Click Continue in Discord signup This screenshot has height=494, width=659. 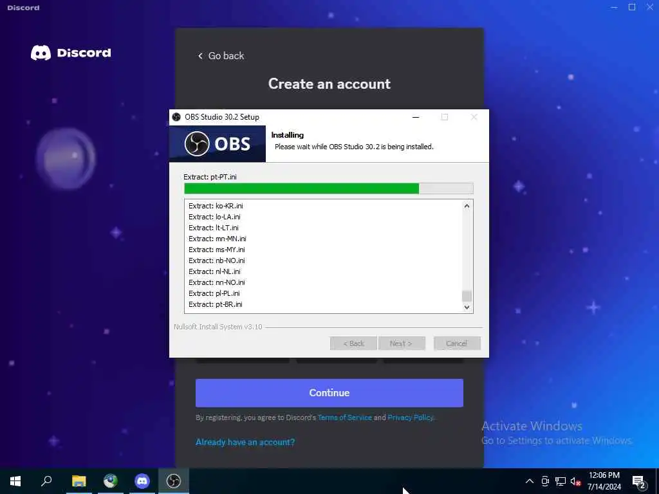[x=329, y=393]
